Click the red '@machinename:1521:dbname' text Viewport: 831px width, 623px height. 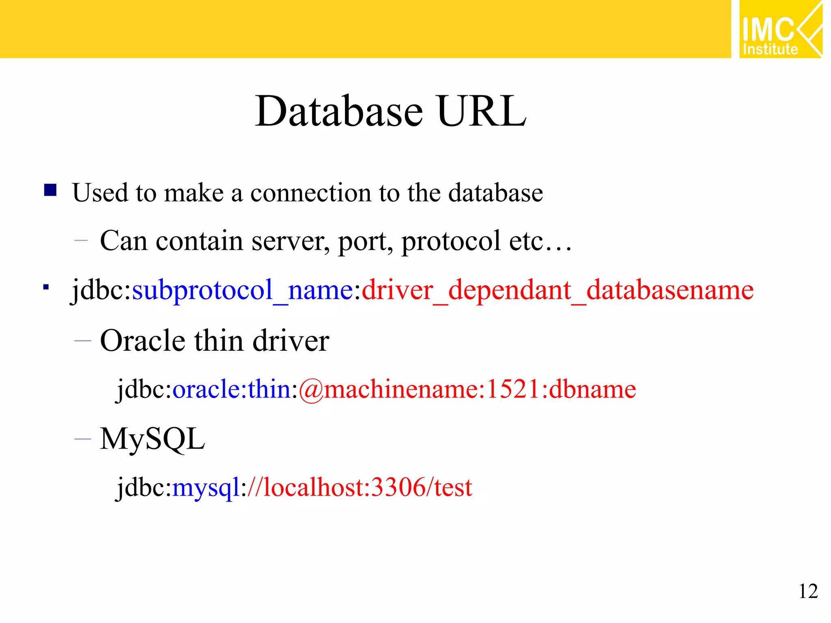tap(467, 390)
